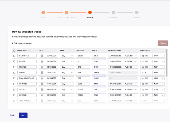Open the GBP brokerage currency dropdown
Screen dimensions: 180x123
tap(159, 61)
